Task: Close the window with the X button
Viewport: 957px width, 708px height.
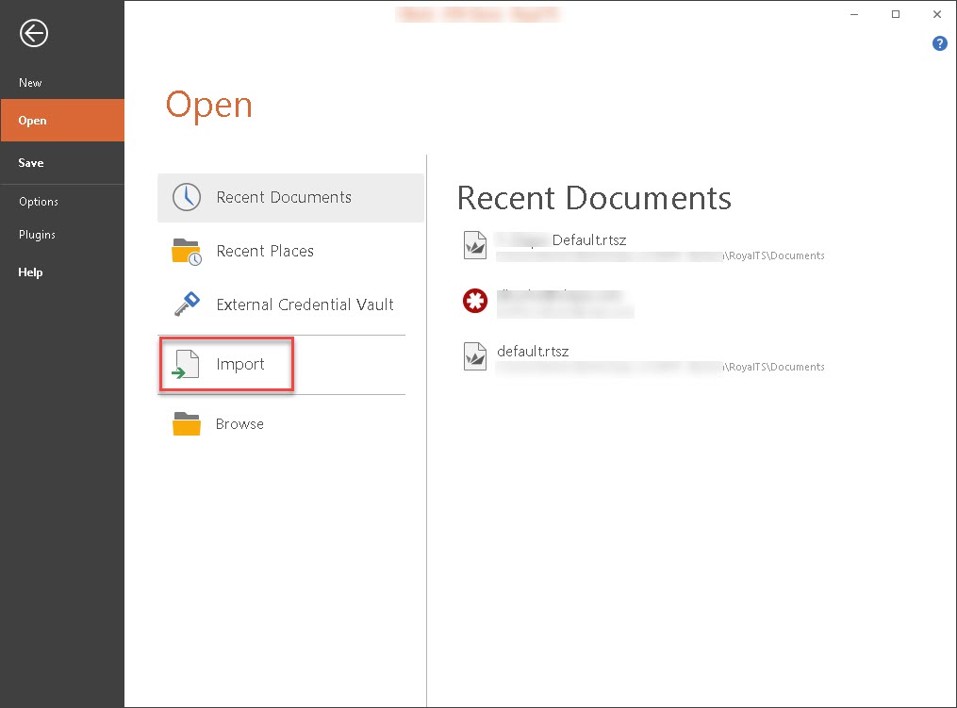Action: (x=936, y=14)
